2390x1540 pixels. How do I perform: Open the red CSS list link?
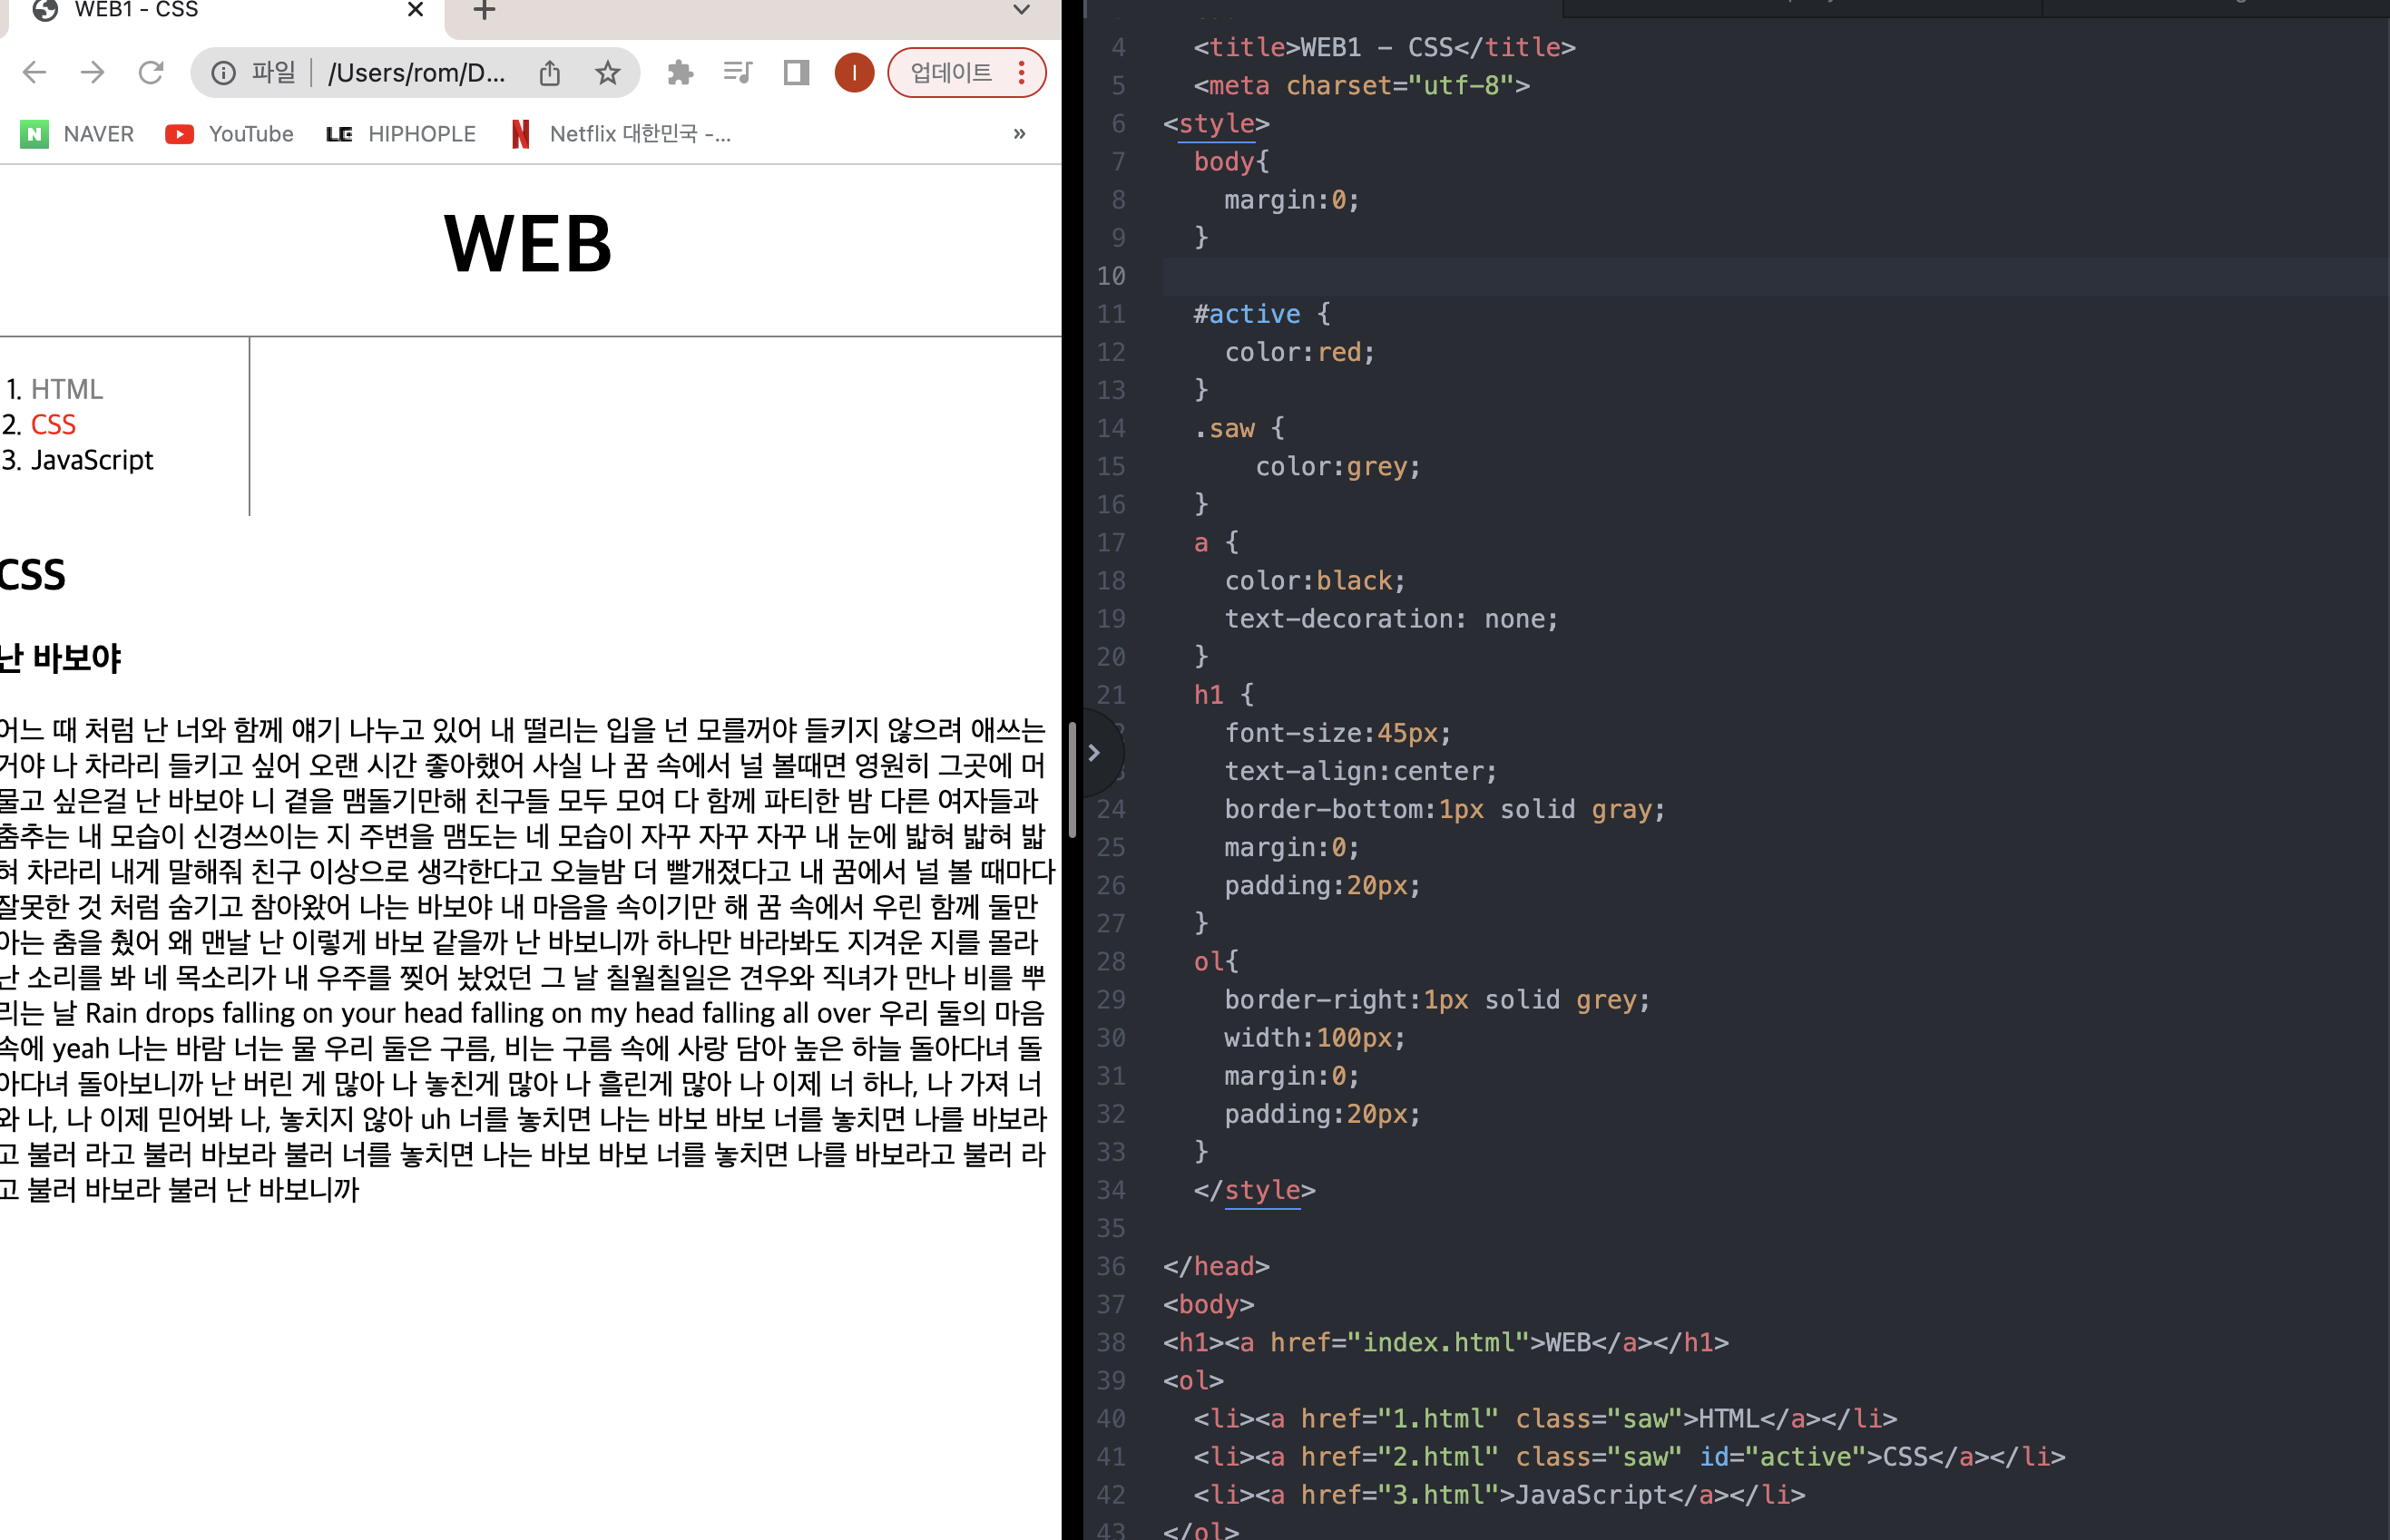click(x=53, y=424)
